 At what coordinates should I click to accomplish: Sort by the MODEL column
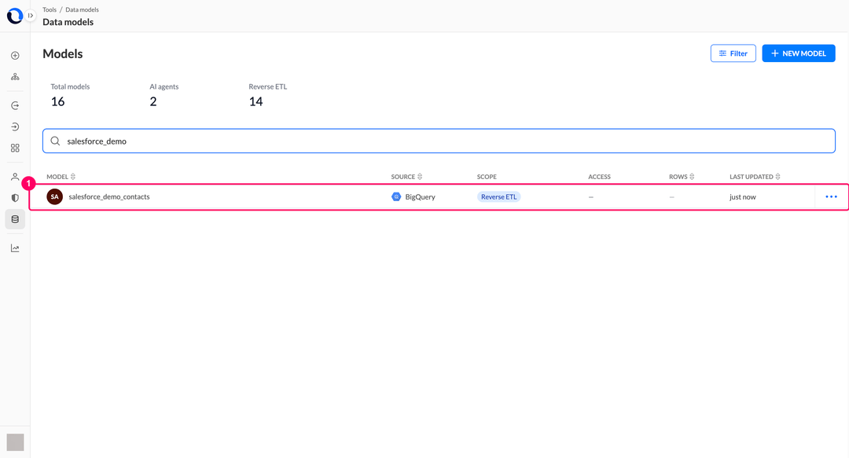tap(61, 177)
